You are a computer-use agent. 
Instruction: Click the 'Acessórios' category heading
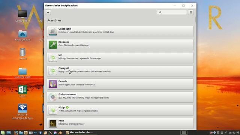pos(54,20)
